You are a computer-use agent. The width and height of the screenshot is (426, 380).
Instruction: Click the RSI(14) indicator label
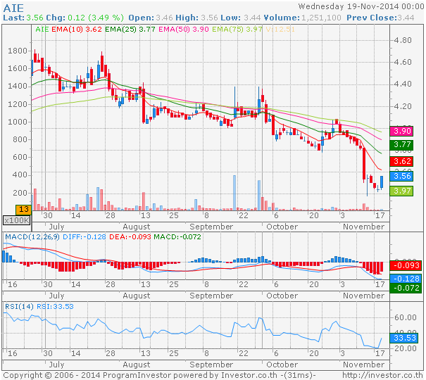tap(19, 305)
